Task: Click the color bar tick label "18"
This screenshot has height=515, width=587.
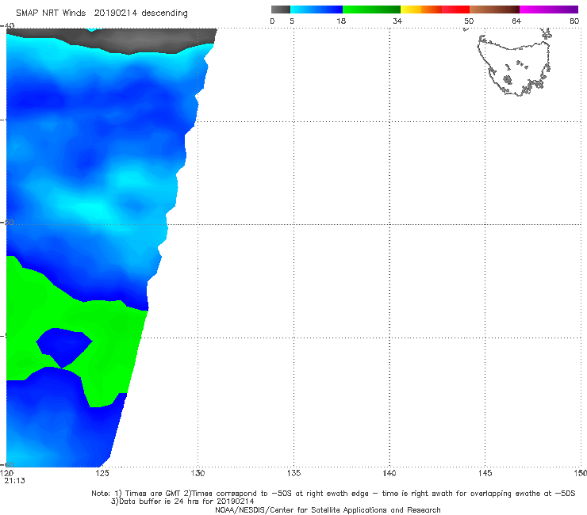Action: coord(341,21)
